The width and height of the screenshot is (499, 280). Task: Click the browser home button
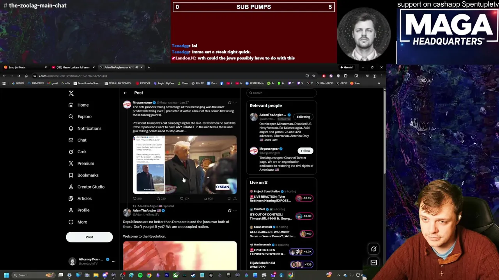26,76
